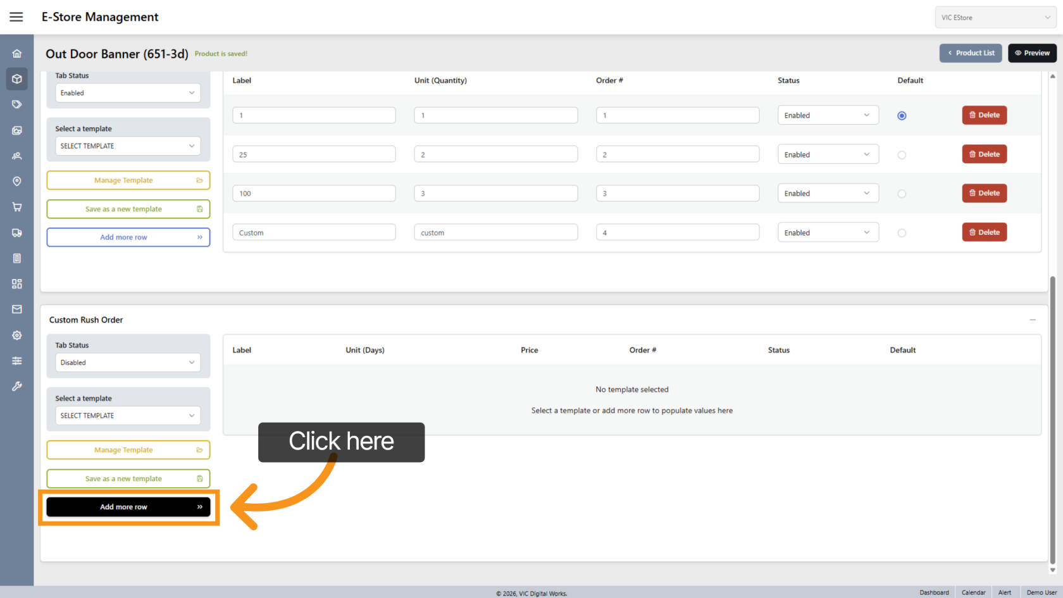Open the mail envelope sidebar icon
The height and width of the screenshot is (598, 1063).
pos(17,309)
